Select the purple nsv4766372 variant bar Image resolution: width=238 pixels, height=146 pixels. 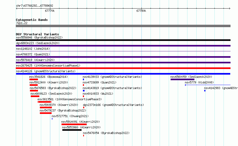(123, 57)
